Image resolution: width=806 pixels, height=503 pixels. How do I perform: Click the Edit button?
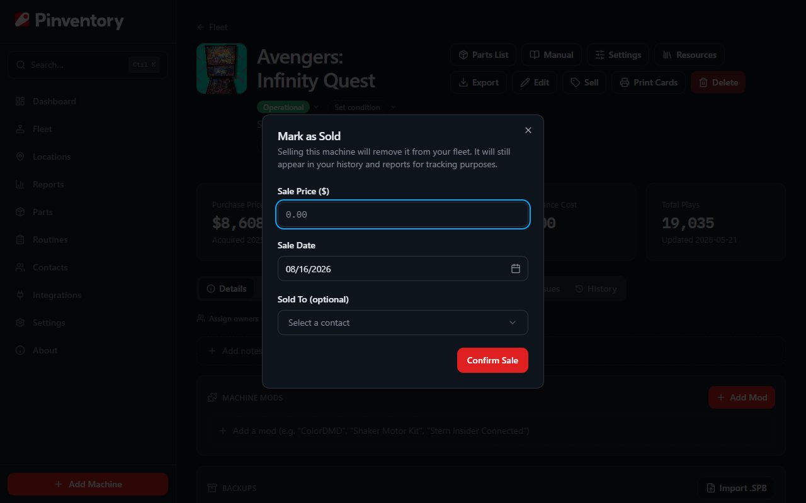534,82
